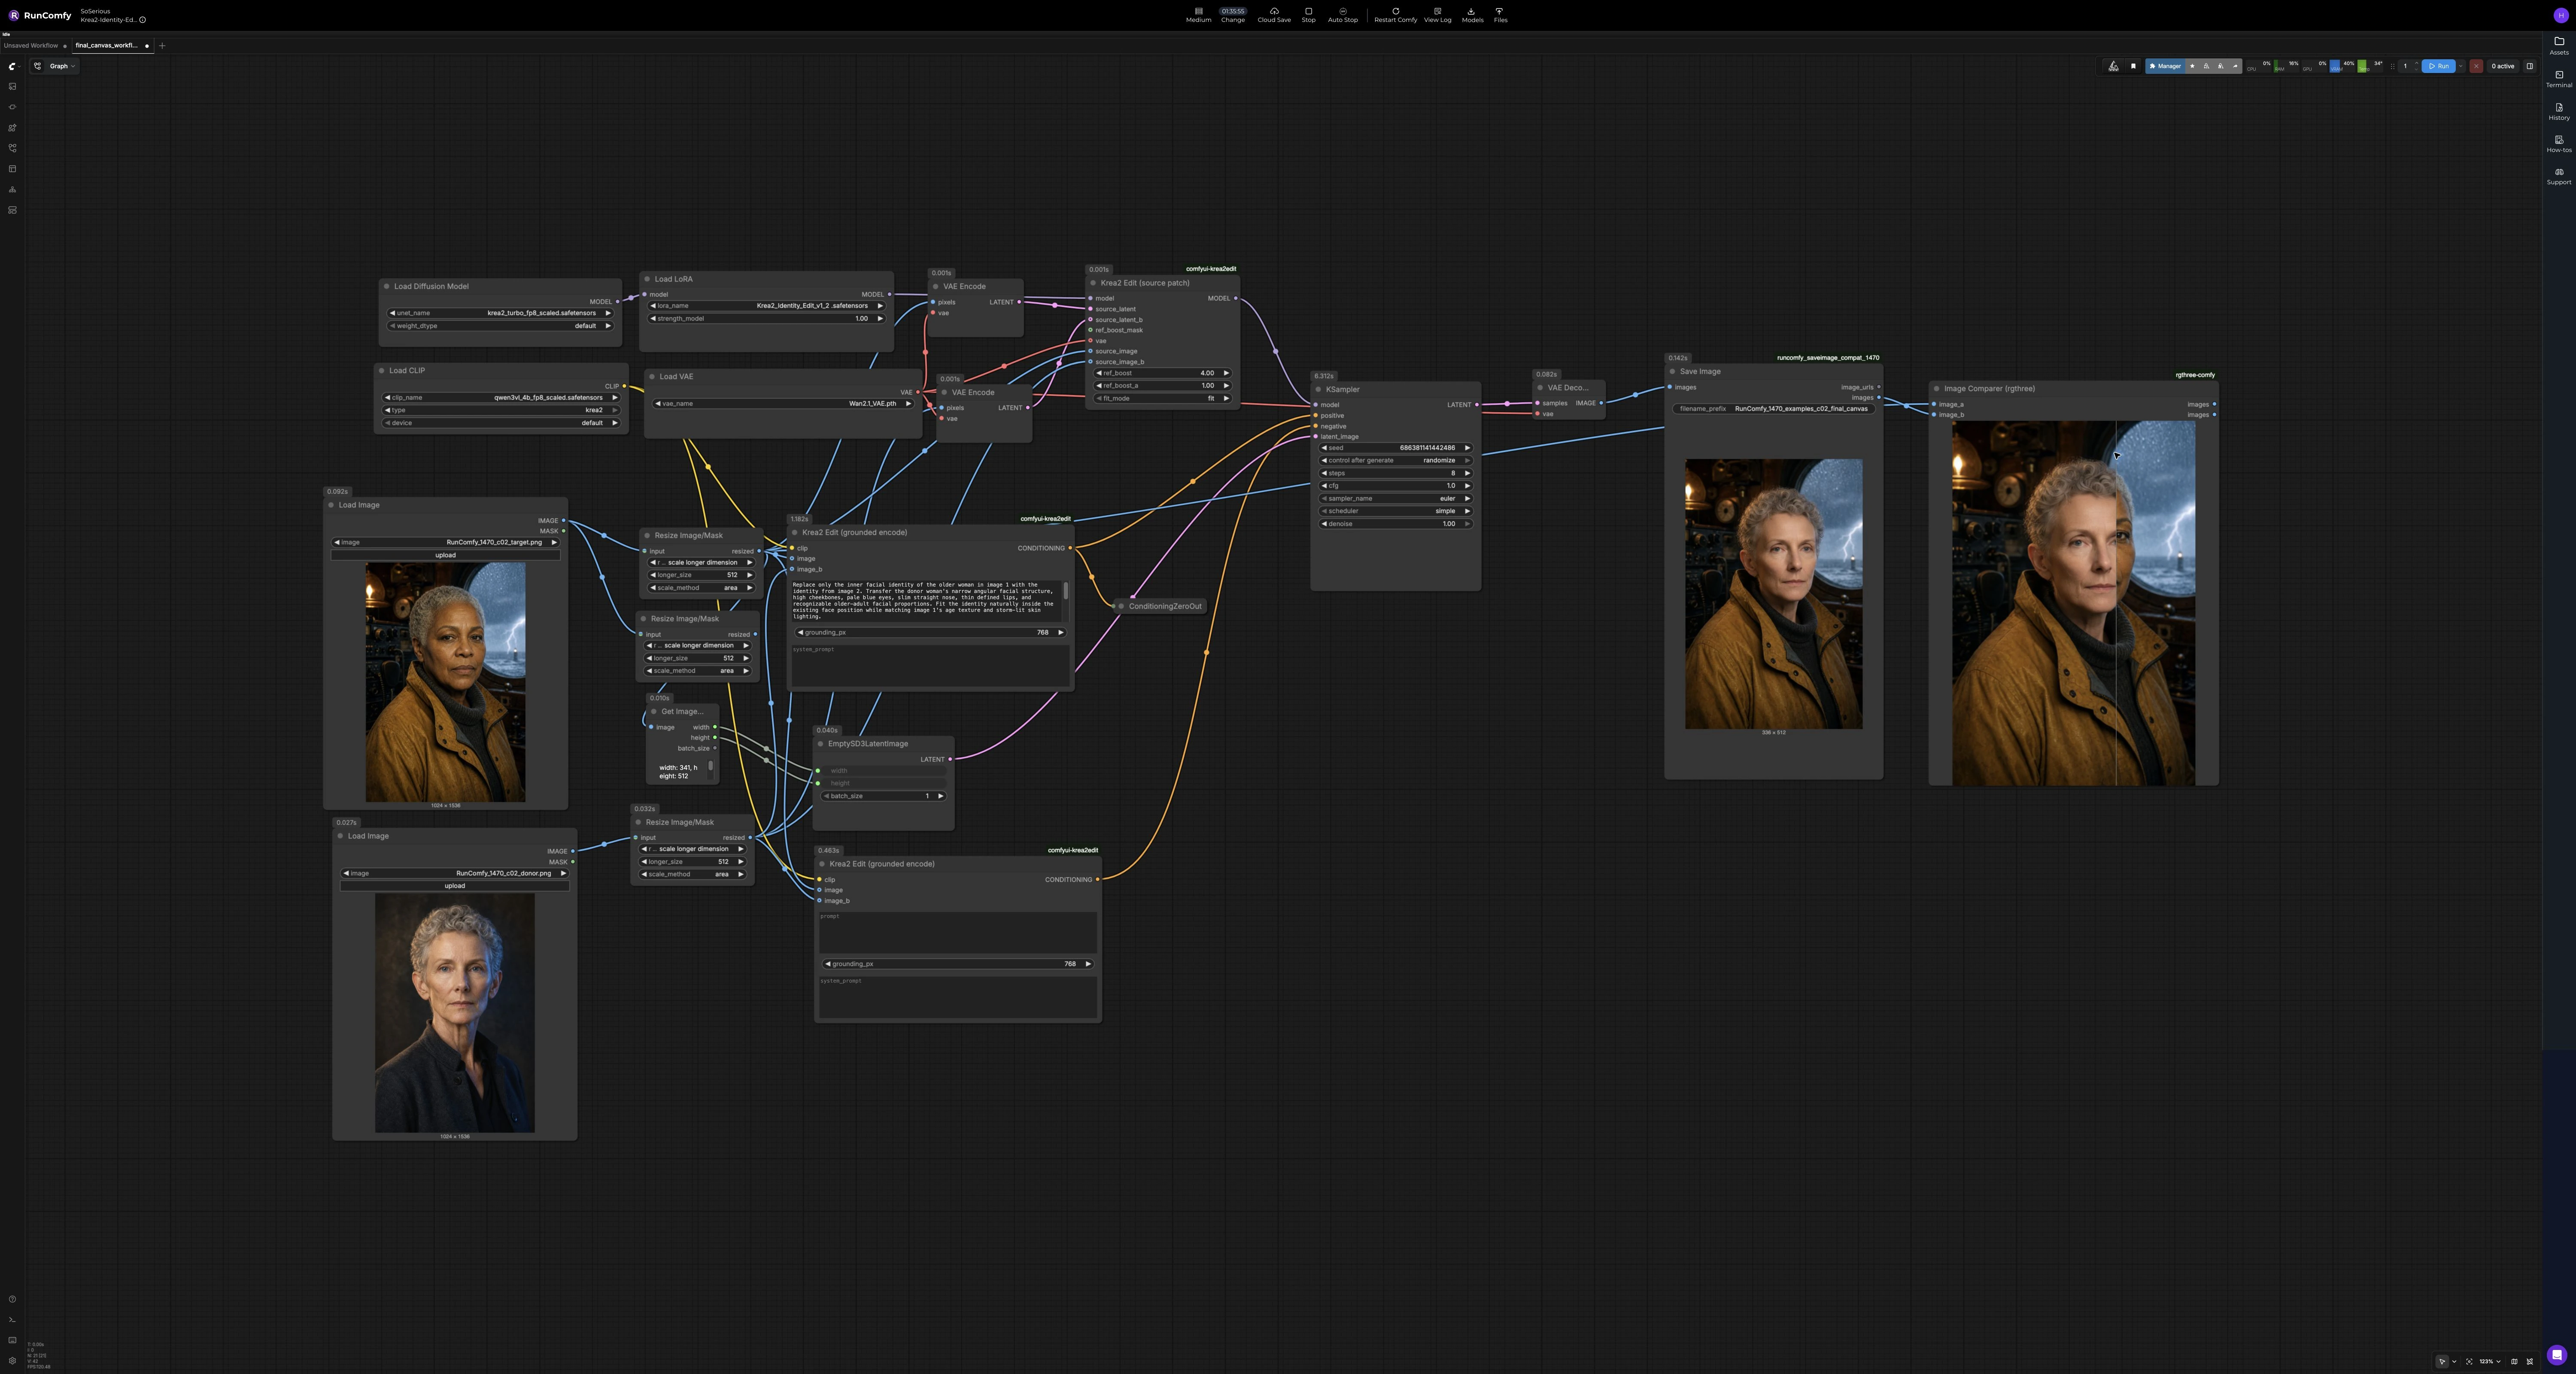Collapse the Save Image node via title dot
2576x1374 pixels.
click(x=1672, y=371)
